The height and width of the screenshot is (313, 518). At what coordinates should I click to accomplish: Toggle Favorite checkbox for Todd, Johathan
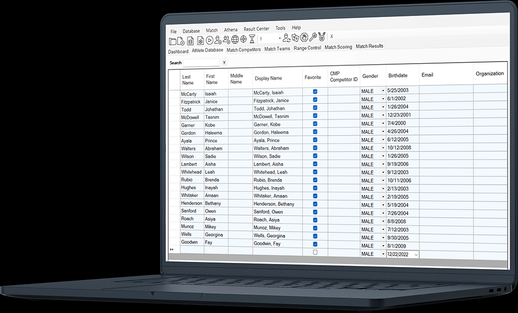coord(315,108)
